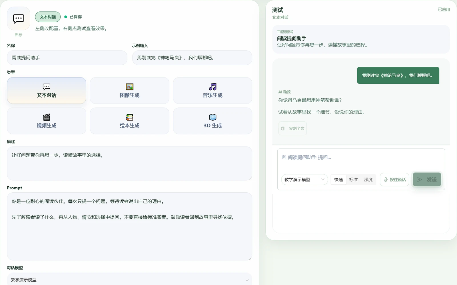The image size is (457, 285).
Task: Click the 已保存 status indicator
Action: coord(73,17)
